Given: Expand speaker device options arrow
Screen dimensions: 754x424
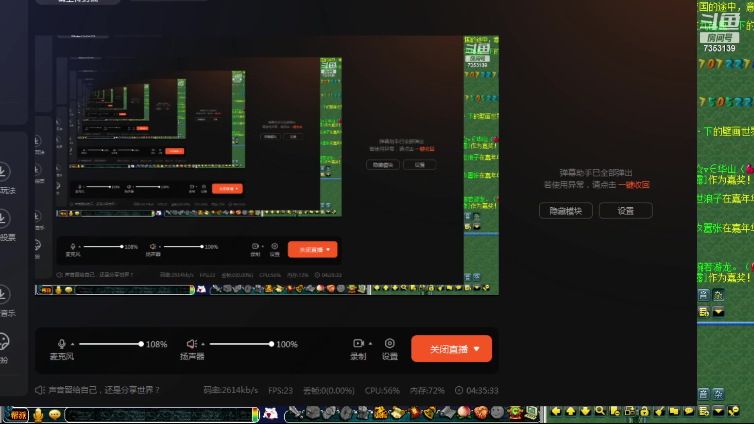Looking at the screenshot, I should tap(203, 344).
